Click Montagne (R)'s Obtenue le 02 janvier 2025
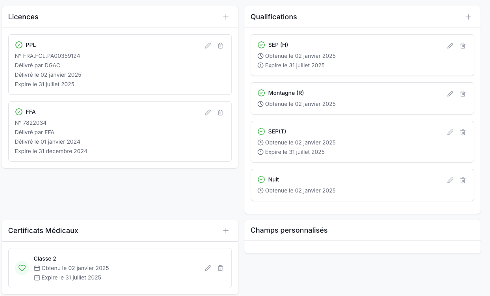 [x=300, y=104]
